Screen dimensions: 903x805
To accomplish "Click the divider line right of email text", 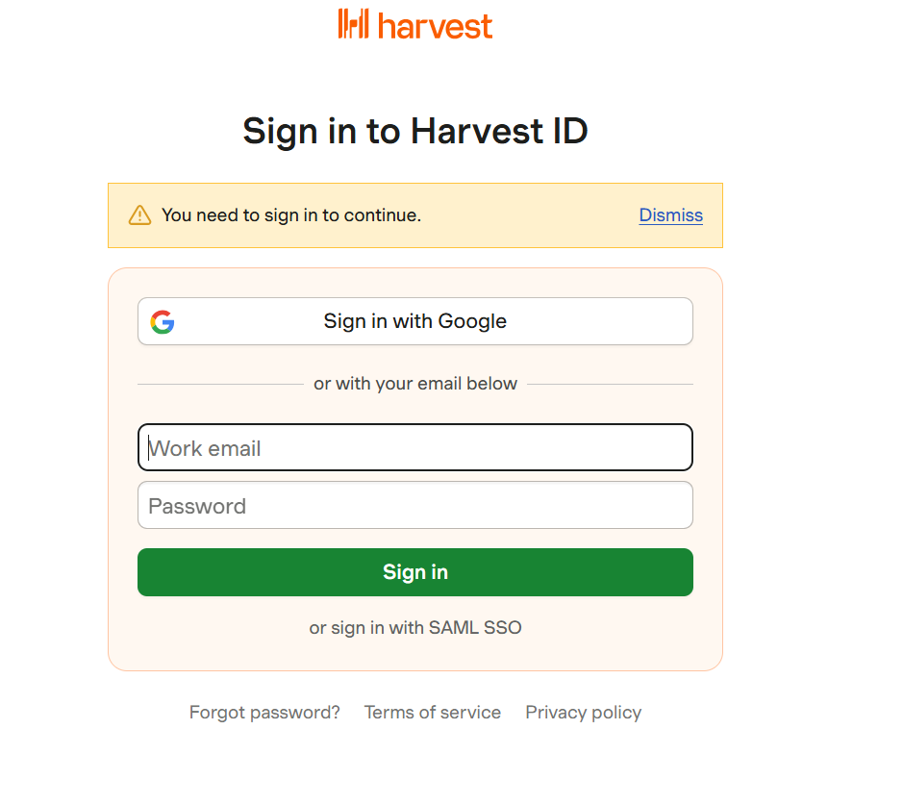I will [x=610, y=384].
